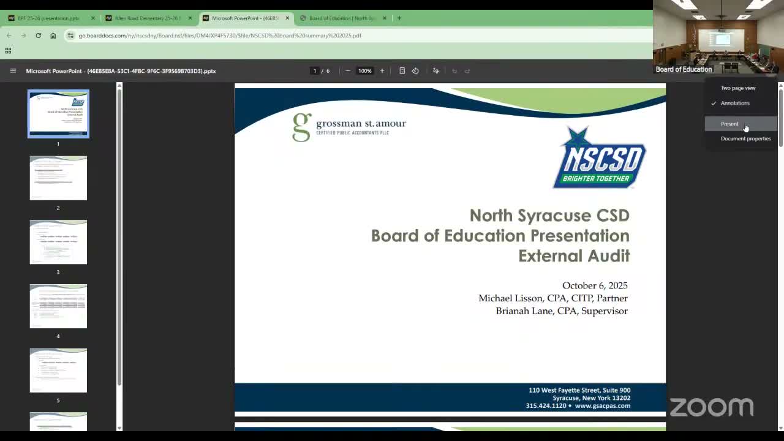Viewport: 784px width, 441px height.
Task: Select the Microsoft PowerPoint tab
Action: tap(245, 18)
